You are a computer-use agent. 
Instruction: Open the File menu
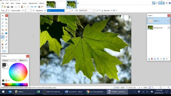[3, 3]
